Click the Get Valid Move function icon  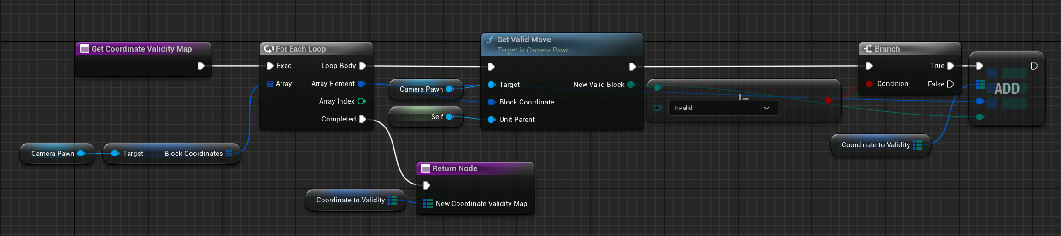[x=490, y=40]
